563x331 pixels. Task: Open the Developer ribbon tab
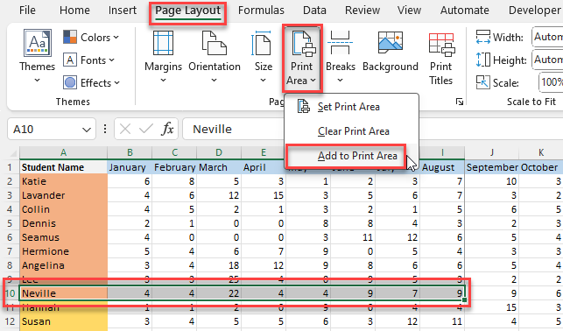pos(534,10)
